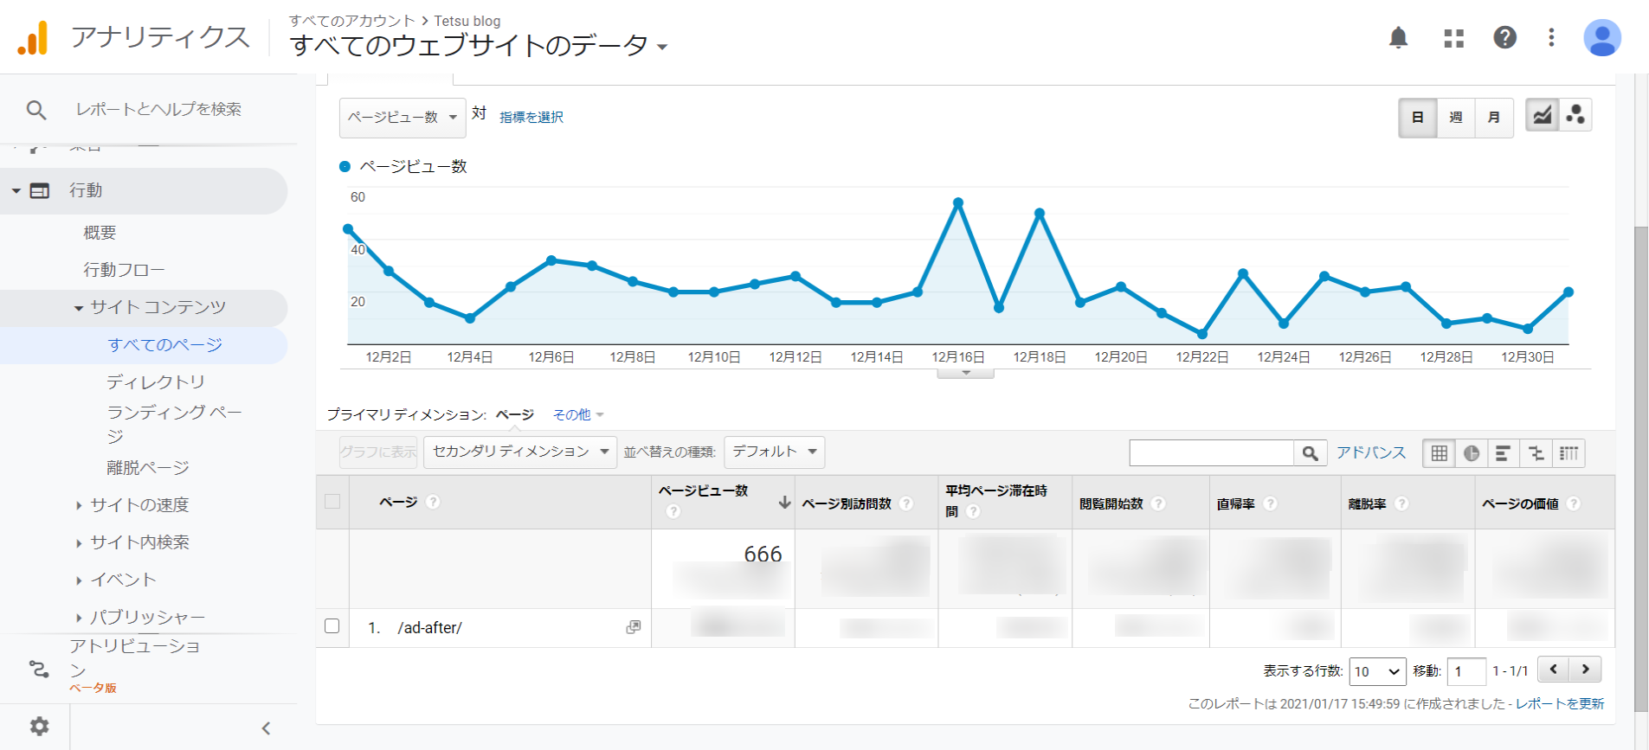Open the デフォルト sort type dropdown
The height and width of the screenshot is (750, 1649).
pos(774,452)
